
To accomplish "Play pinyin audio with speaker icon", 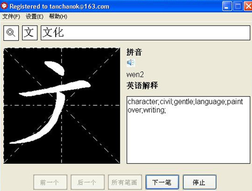I will 131,63.
